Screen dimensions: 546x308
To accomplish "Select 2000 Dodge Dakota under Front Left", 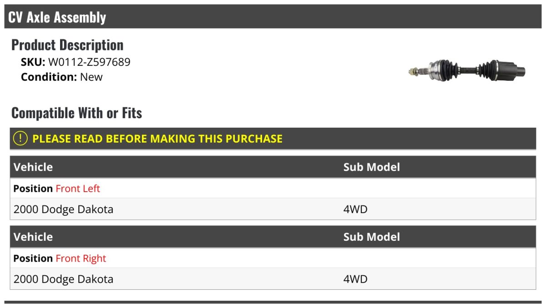I will (63, 209).
